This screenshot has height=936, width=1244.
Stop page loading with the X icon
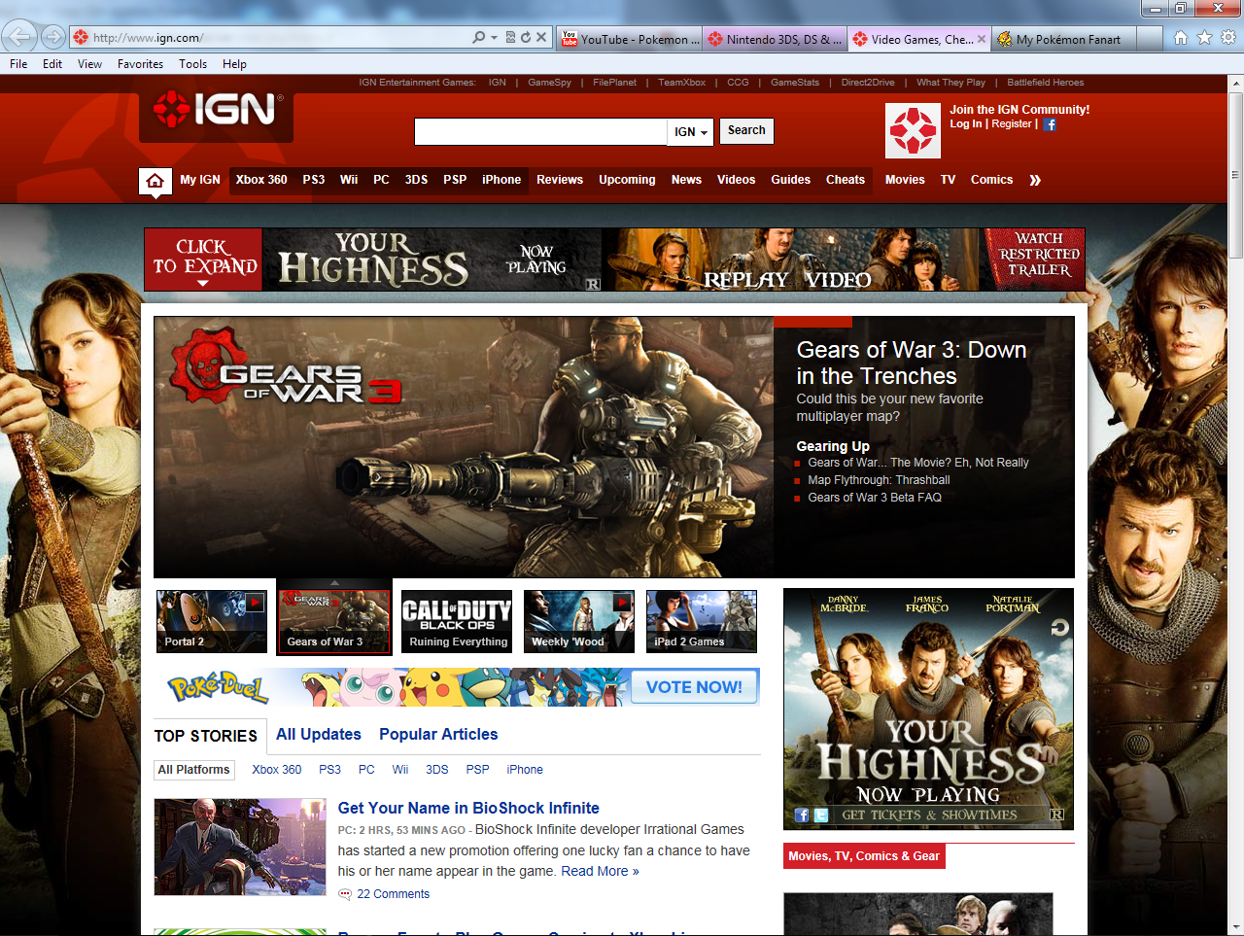pyautogui.click(x=541, y=38)
